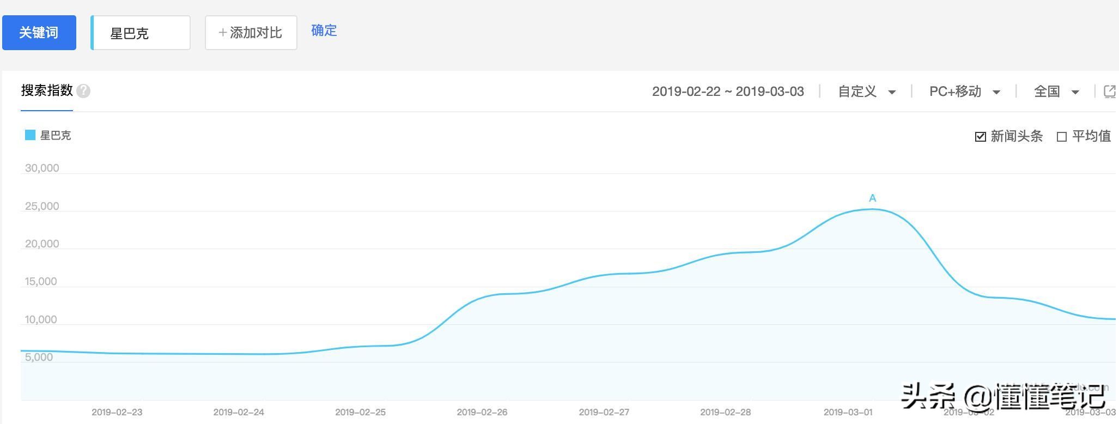Expand the 自定义 time range dropdown
Image resolution: width=1119 pixels, height=424 pixels.
tap(867, 92)
